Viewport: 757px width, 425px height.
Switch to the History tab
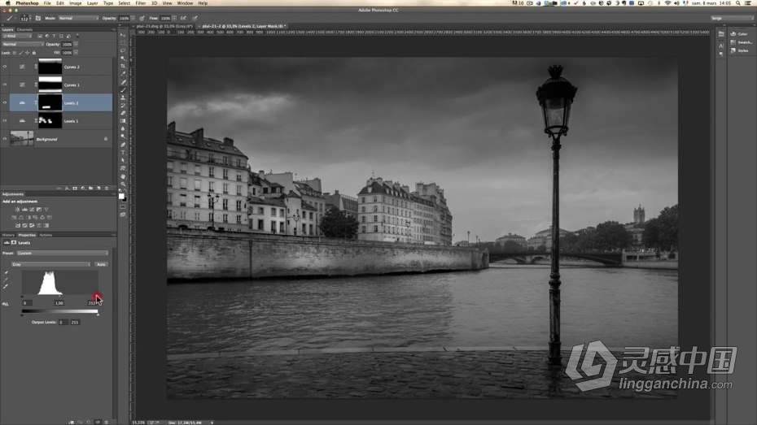tap(8, 235)
